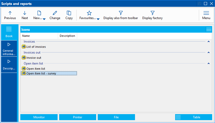Image resolution: width=215 pixels, height=123 pixels.
Task: Select the Open item list report
Action: click(36, 69)
